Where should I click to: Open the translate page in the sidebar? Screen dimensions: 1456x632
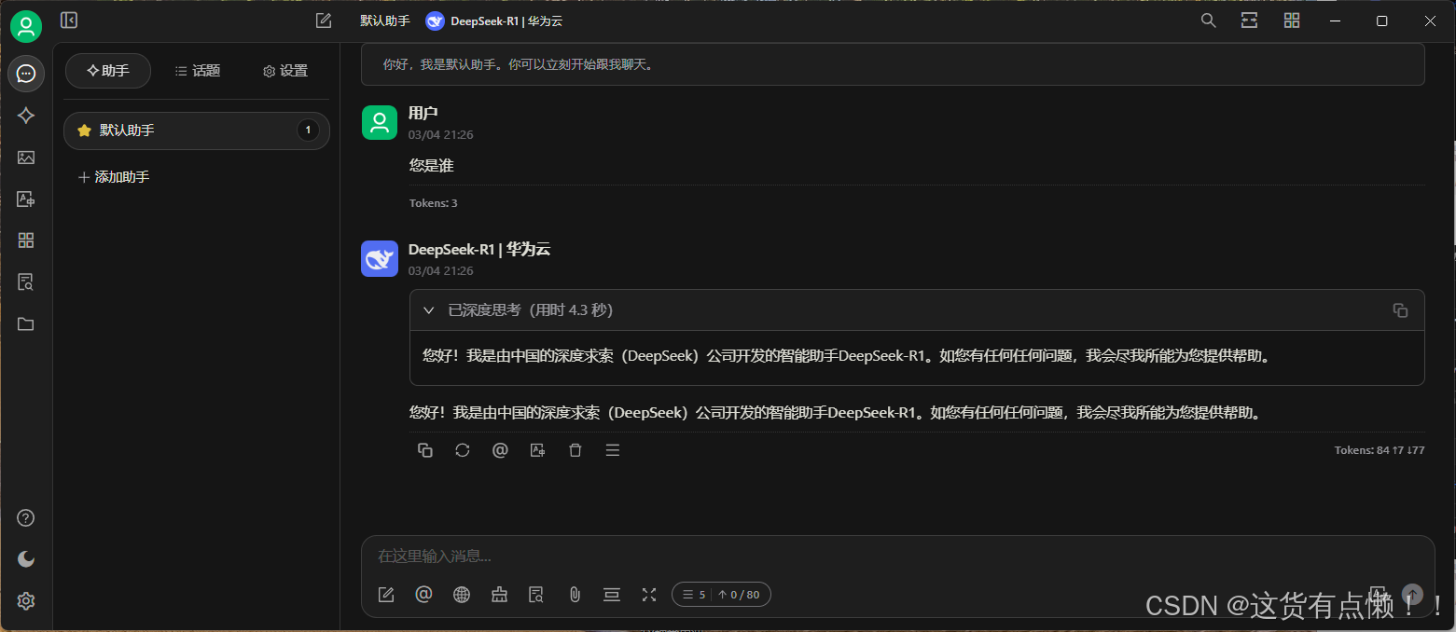[x=26, y=199]
